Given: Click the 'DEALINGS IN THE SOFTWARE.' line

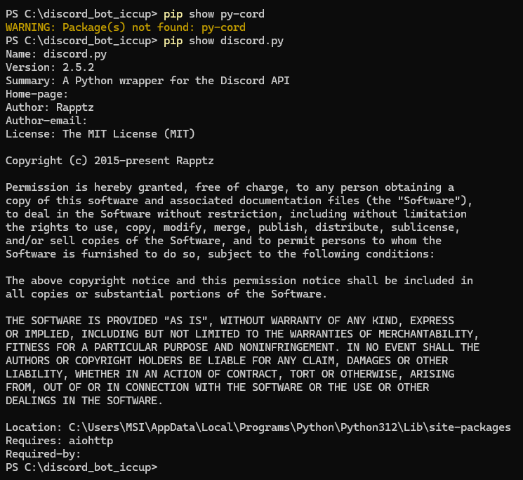Looking at the screenshot, I should tap(84, 401).
